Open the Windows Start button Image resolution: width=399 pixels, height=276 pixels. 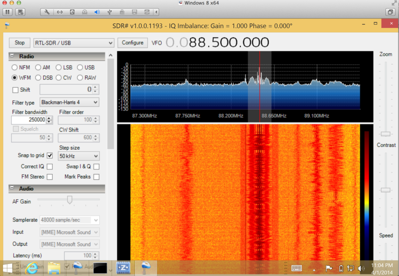point(8,268)
